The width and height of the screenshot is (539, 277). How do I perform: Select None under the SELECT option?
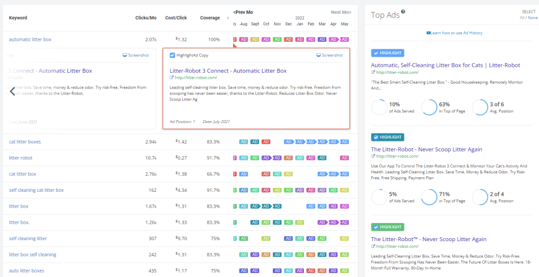[533, 17]
